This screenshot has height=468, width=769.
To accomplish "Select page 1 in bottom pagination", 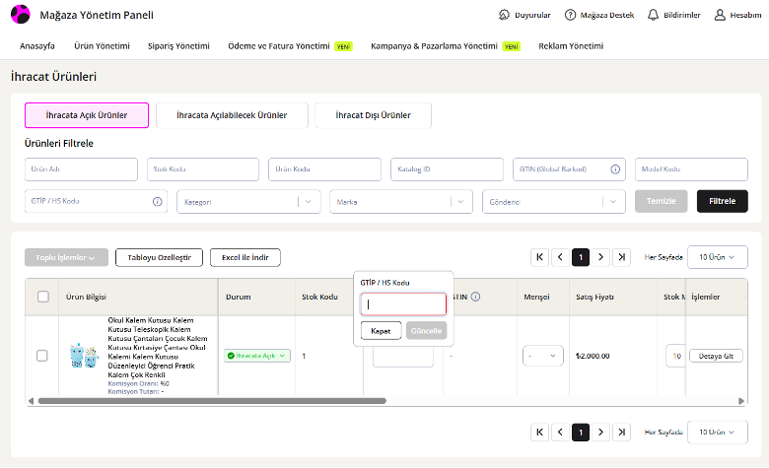I will (x=581, y=433).
